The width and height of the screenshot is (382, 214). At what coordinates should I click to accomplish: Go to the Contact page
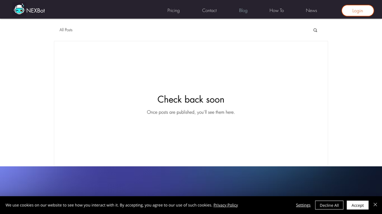[209, 10]
